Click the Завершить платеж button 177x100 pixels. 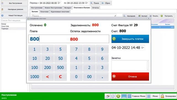[130, 39]
